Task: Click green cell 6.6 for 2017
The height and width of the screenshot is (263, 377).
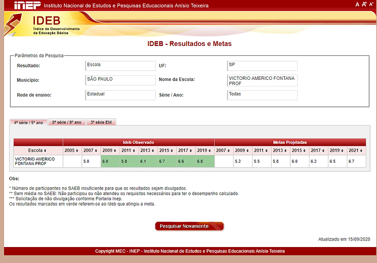Action: click(x=186, y=161)
